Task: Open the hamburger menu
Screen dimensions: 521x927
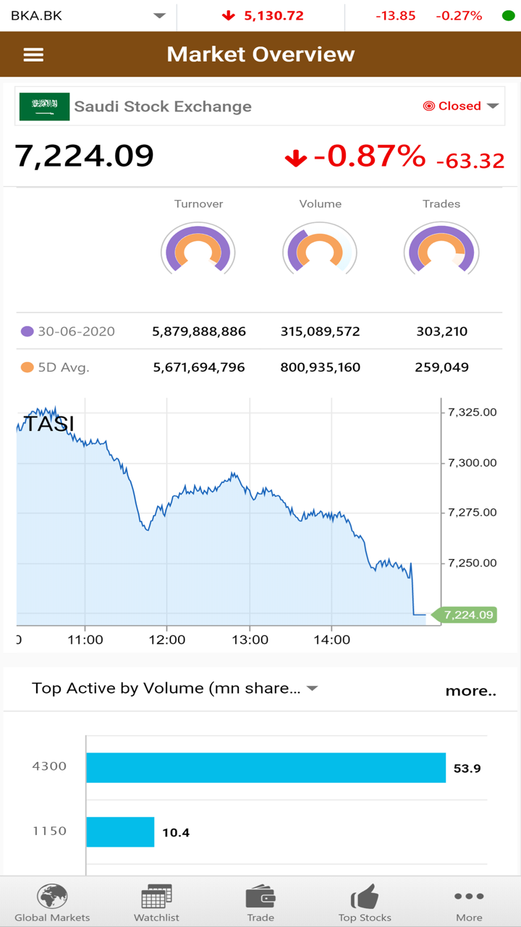Action: pyautogui.click(x=33, y=54)
